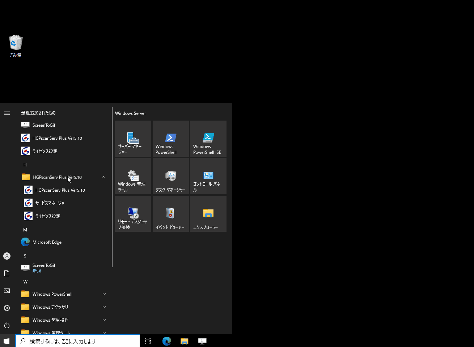This screenshot has height=347, width=474.
Task: Open the Windows 管理ツール tile
Action: coord(133,176)
